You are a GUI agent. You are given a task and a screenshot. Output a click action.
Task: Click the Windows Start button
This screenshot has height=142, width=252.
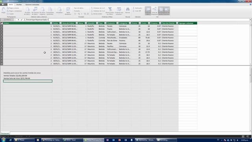coord(3,140)
